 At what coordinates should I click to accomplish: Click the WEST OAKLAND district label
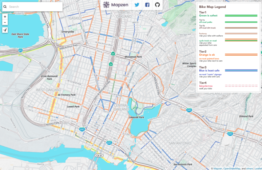coord(48,90)
